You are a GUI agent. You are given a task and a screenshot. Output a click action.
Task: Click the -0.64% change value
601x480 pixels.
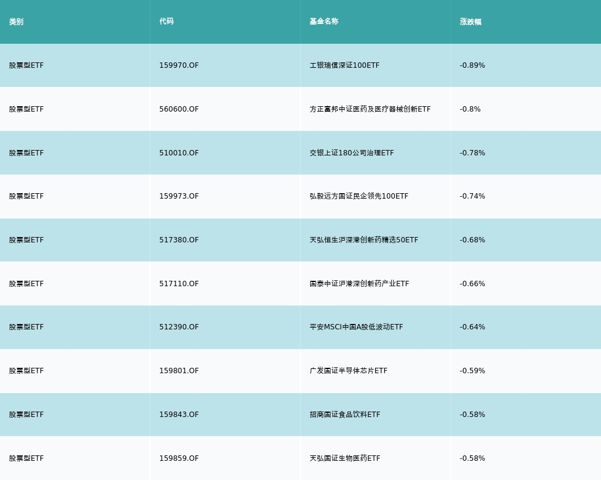coord(472,327)
